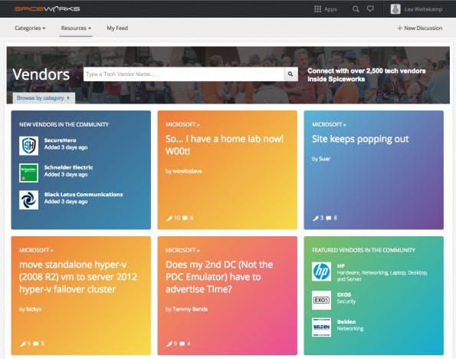Click the vendor search magnifier button

pos(290,74)
